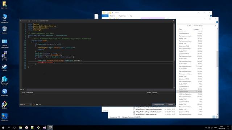Open Диспетчер Hyper-V desktop shortcut
Viewport: 232px width, 130px height.
(4, 81)
